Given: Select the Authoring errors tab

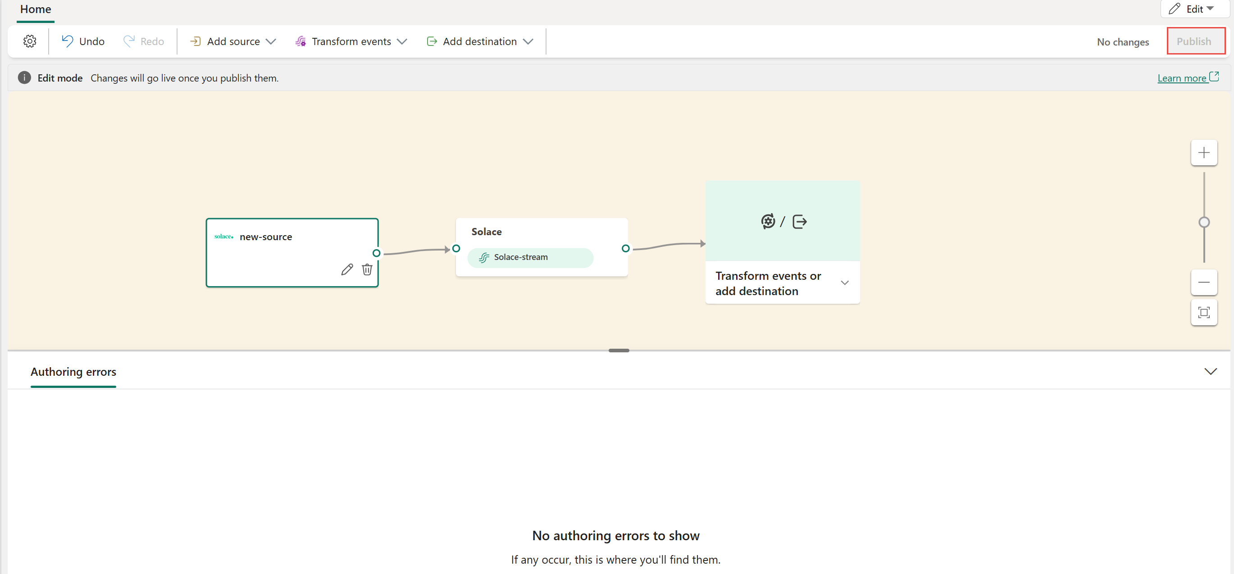Looking at the screenshot, I should (x=73, y=372).
